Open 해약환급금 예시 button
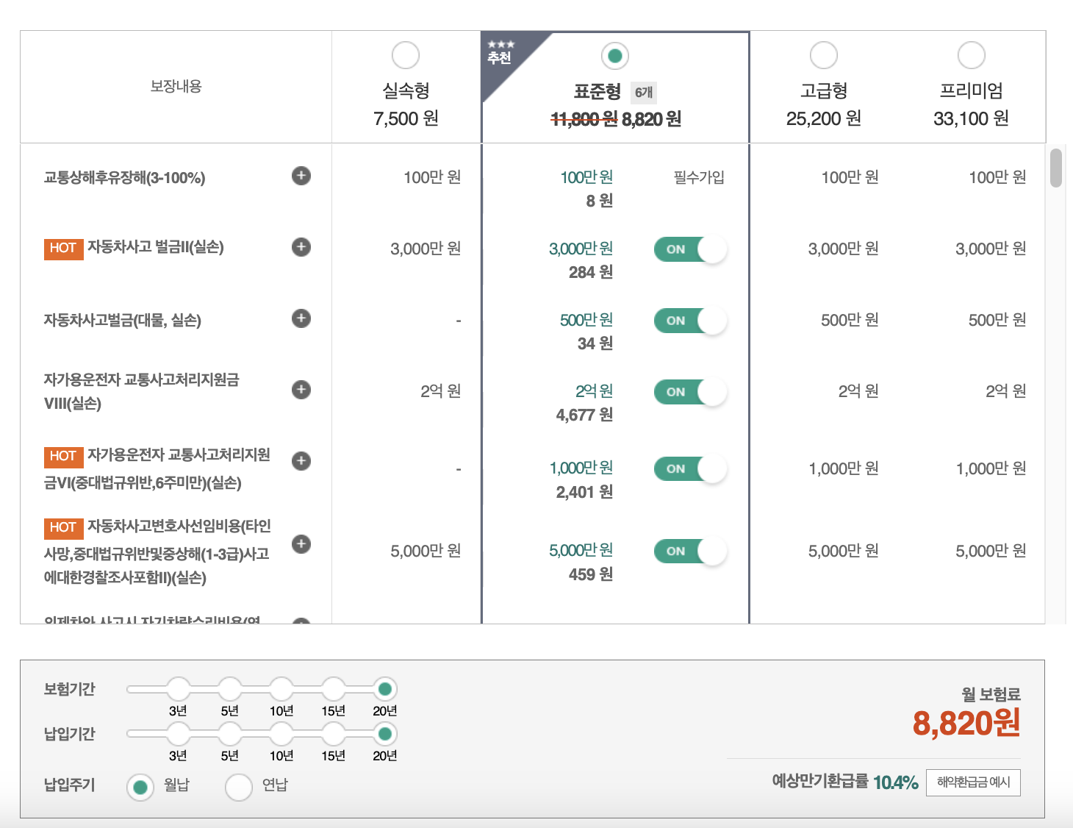 tap(973, 782)
